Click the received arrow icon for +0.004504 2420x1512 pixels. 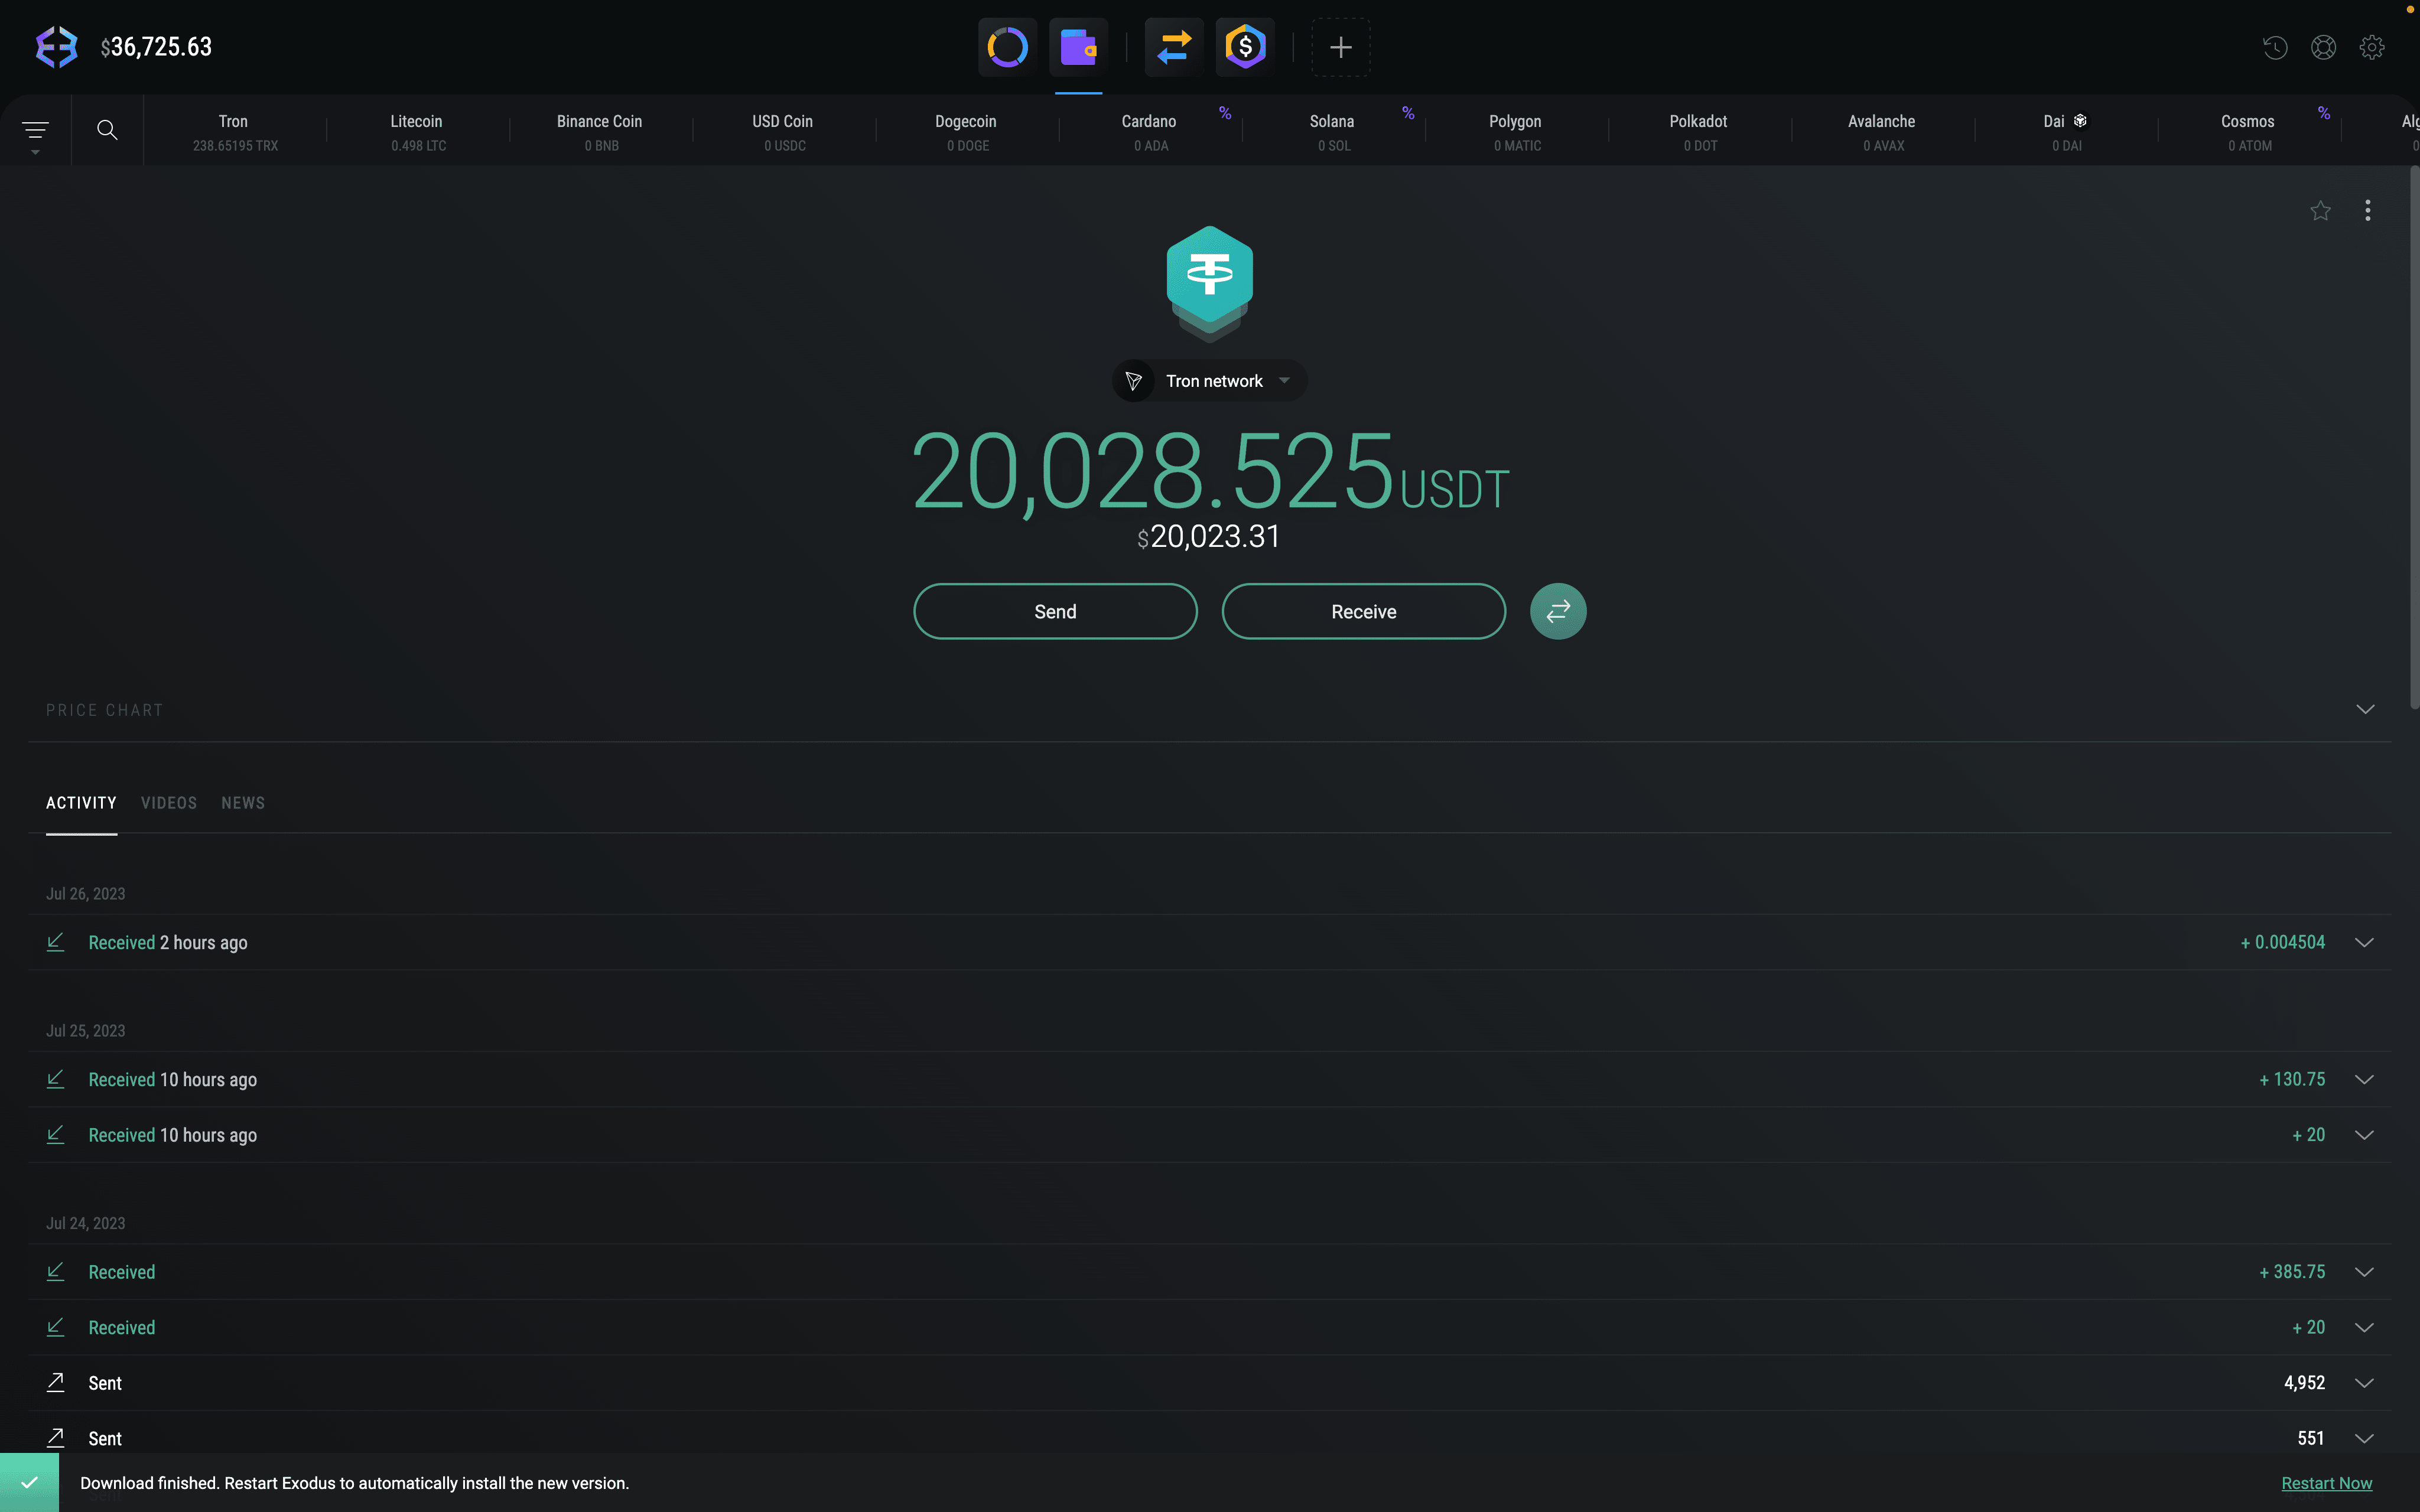(x=56, y=942)
